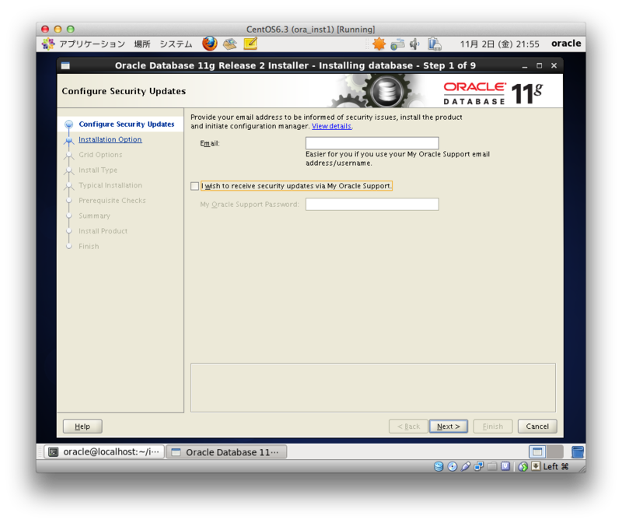Viewport: 622px width, 523px height.
Task: Click the 'Install Type' step text
Action: (98, 170)
